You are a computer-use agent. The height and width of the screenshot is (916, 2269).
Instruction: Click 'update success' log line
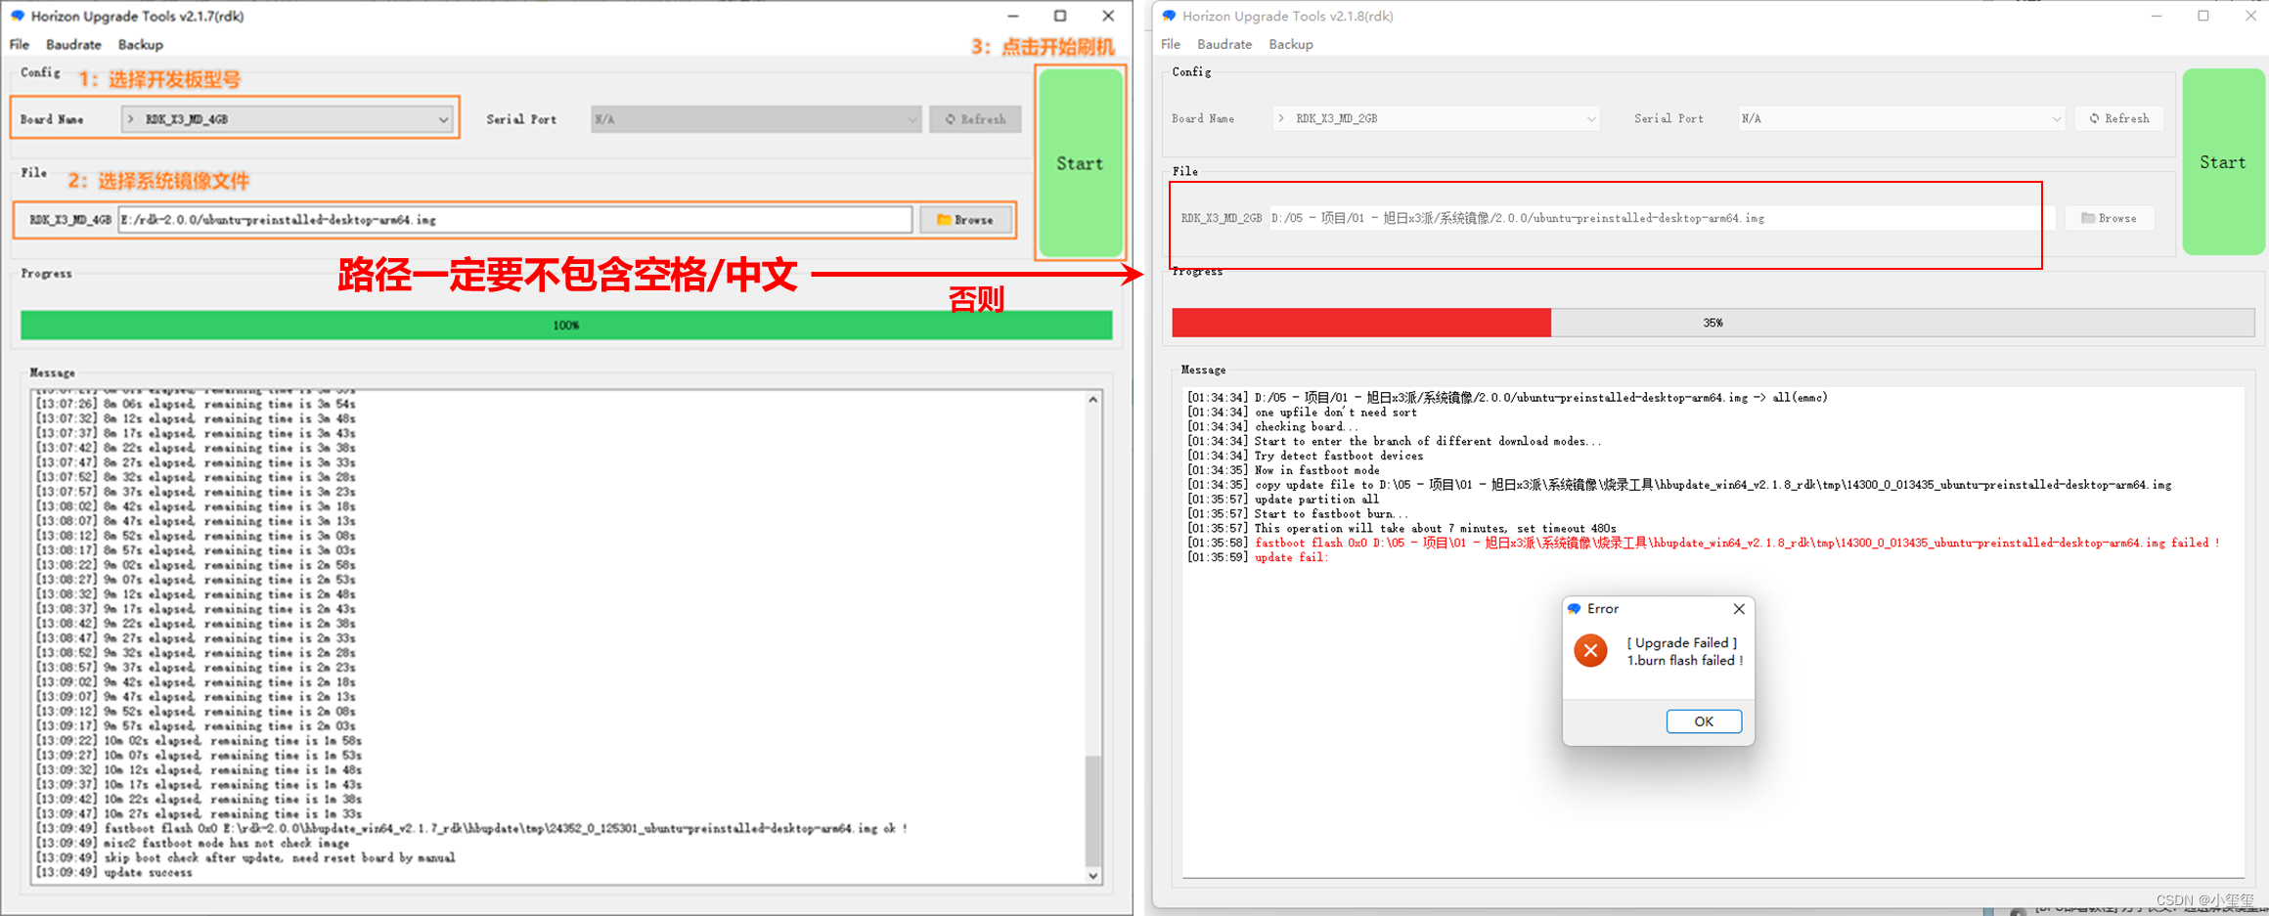coord(114,873)
